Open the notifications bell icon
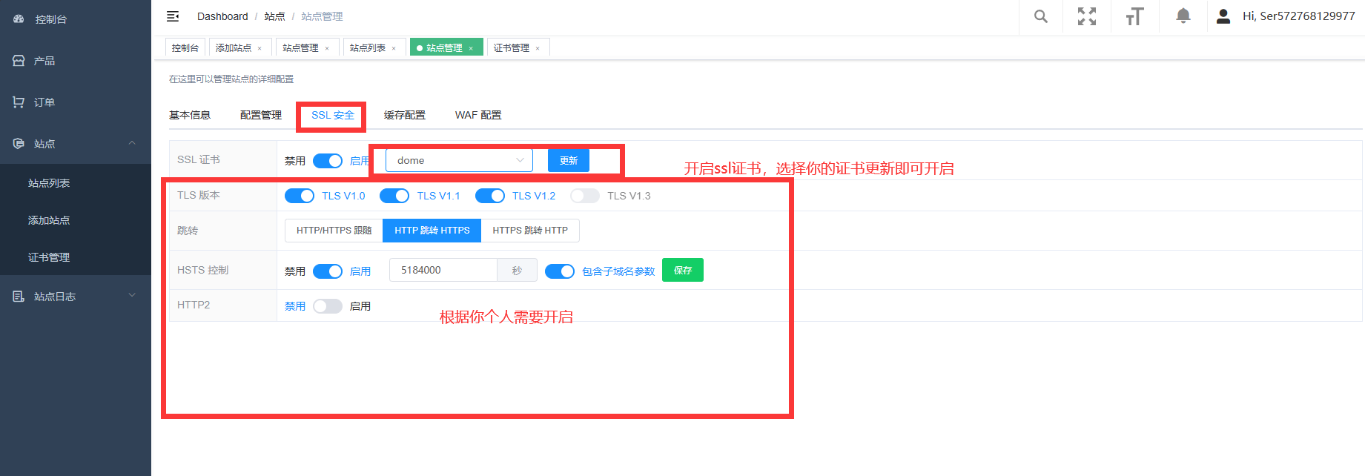1365x476 pixels. coord(1183,16)
